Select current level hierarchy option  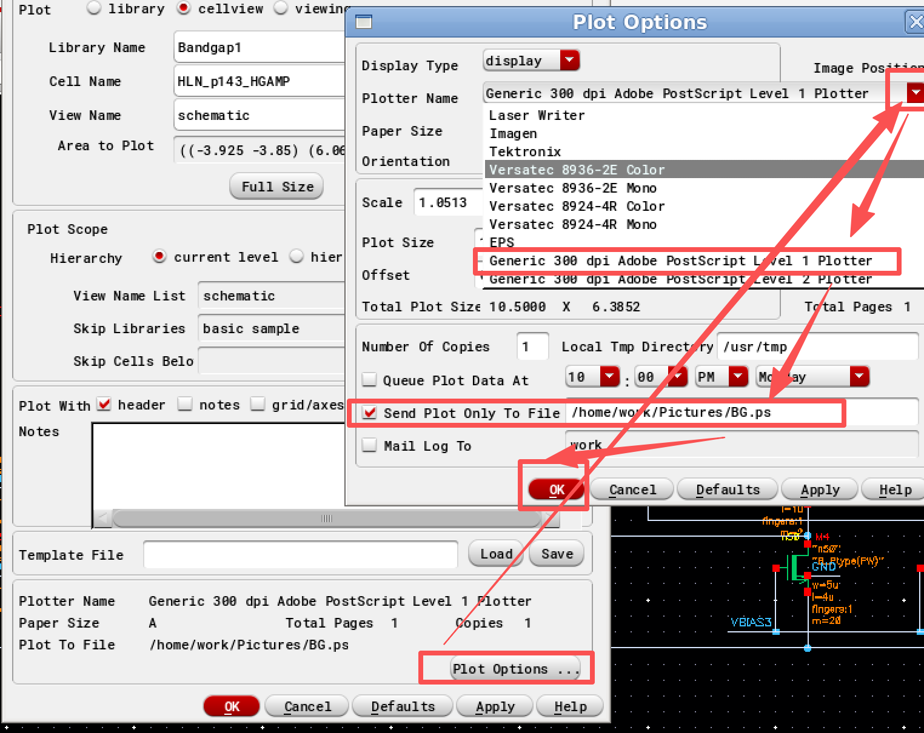(159, 256)
